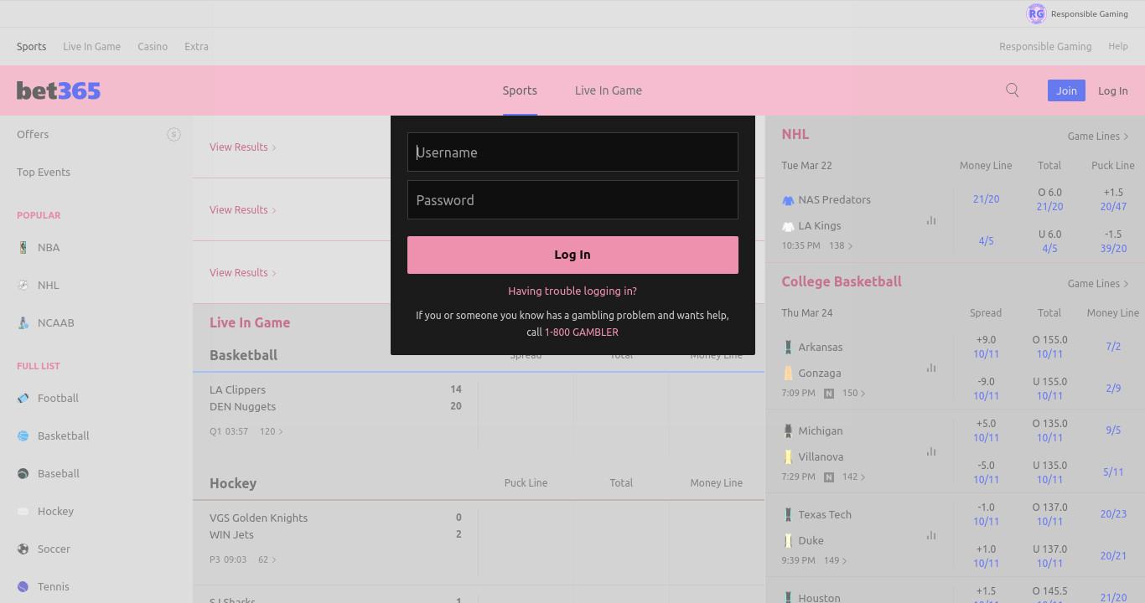Click the VGS Golden Knights team name
This screenshot has width=1145, height=603.
(x=258, y=518)
